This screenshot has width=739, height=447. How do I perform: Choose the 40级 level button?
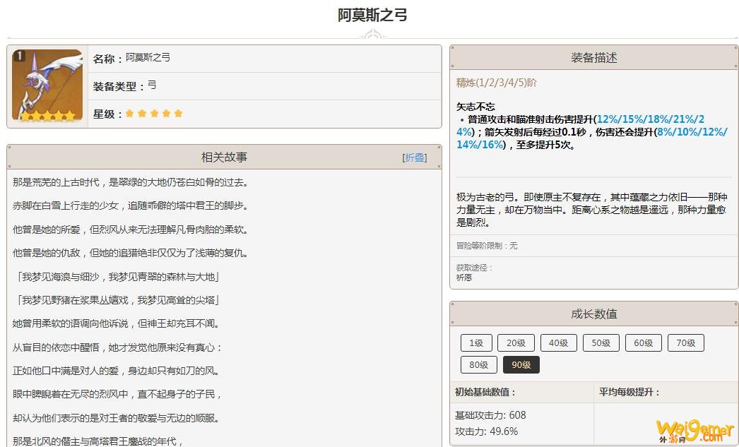click(x=558, y=343)
